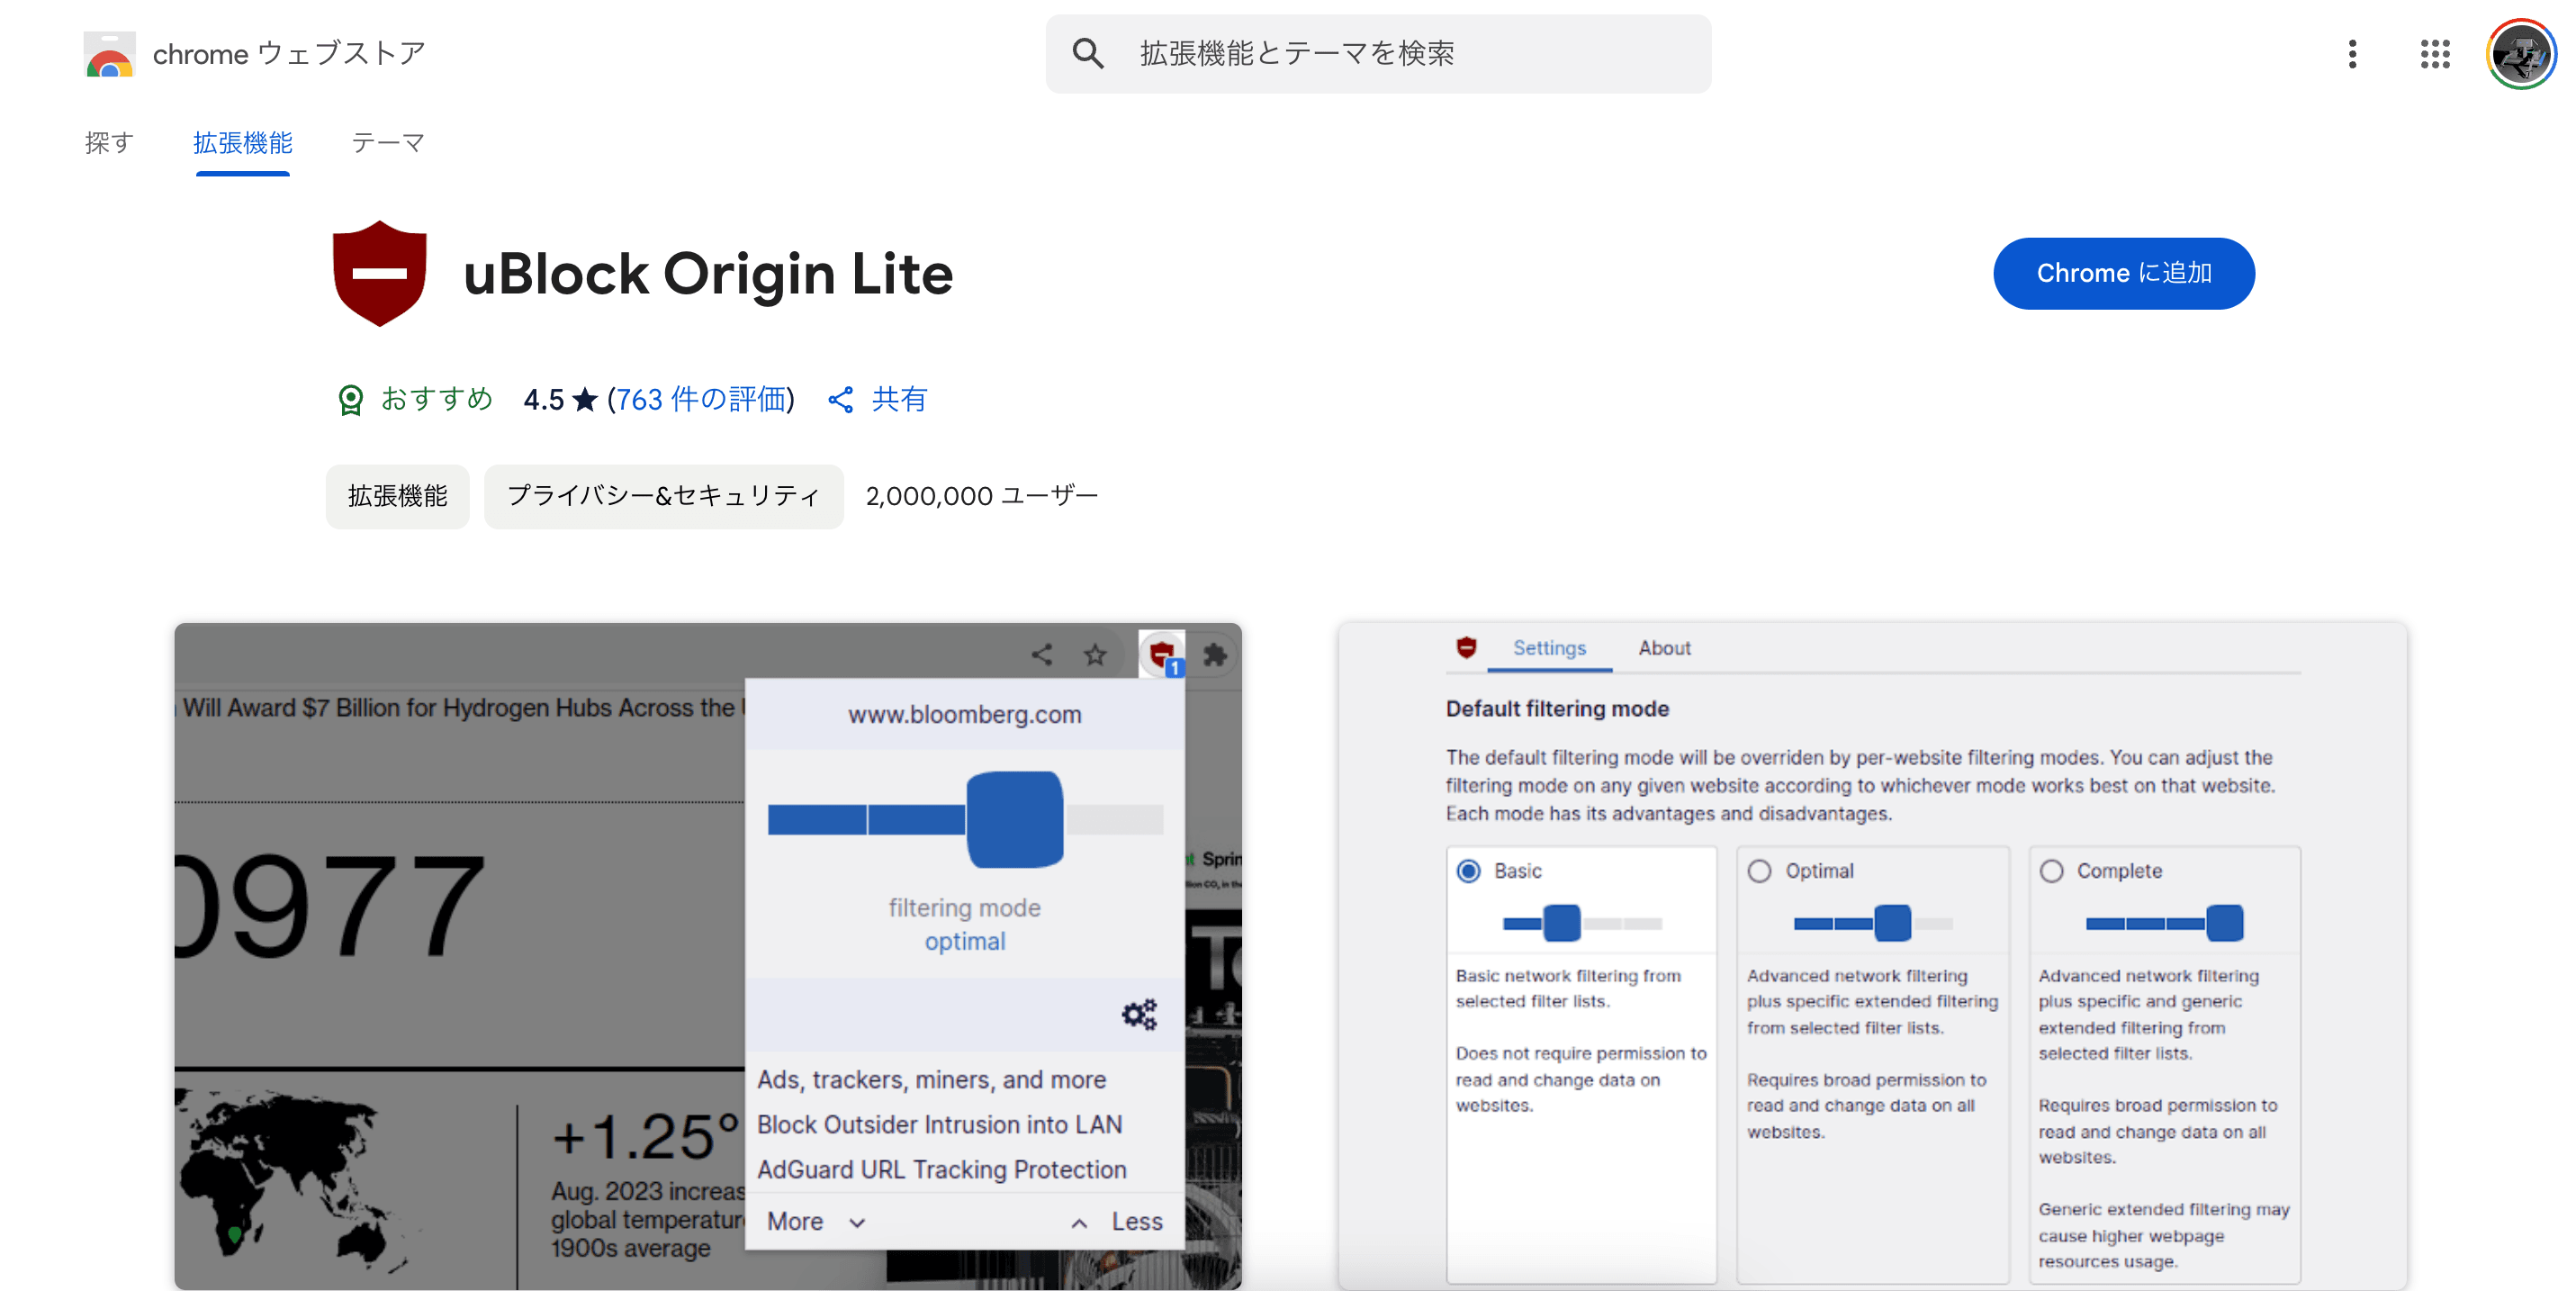
Task: Open the account profile avatar
Action: click(2521, 54)
